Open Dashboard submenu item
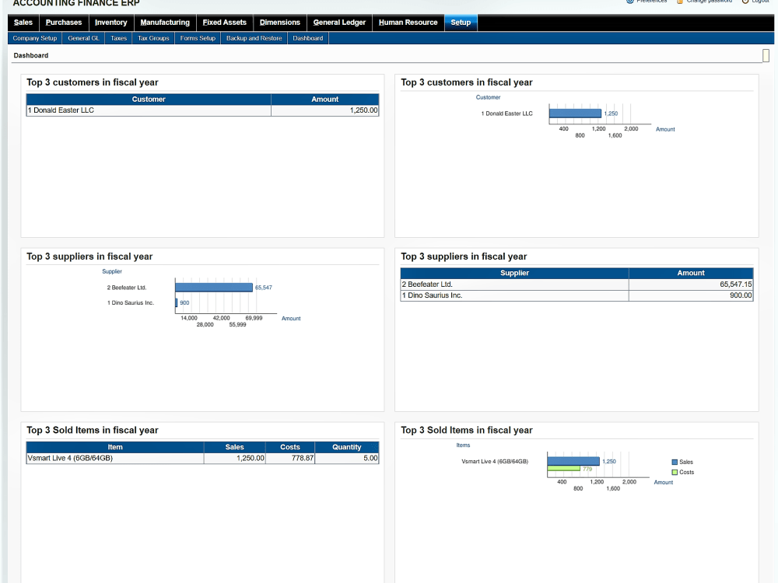This screenshot has width=778, height=583. [x=307, y=38]
